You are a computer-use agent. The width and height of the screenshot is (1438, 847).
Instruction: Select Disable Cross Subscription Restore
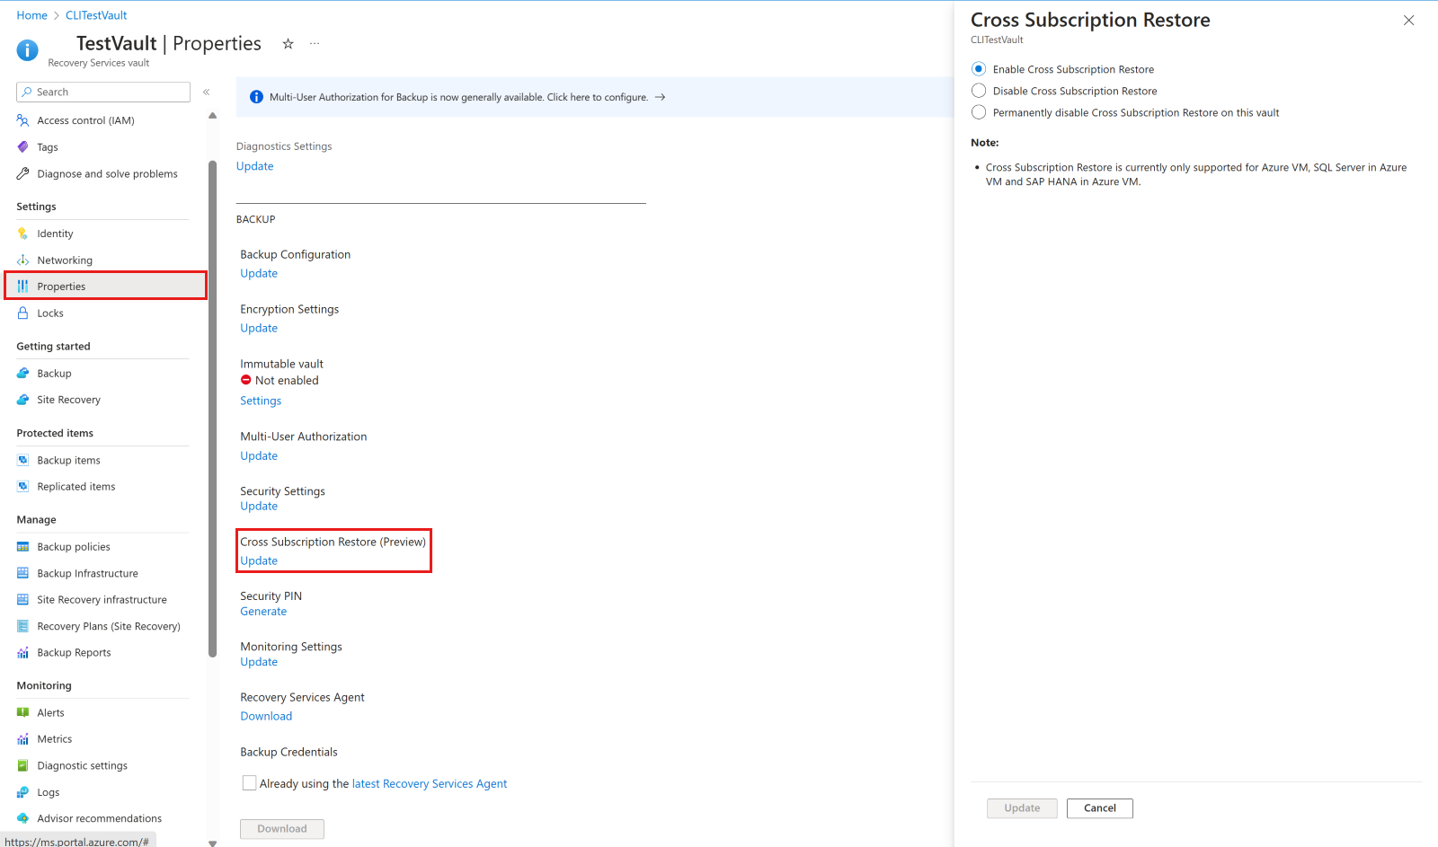click(978, 90)
